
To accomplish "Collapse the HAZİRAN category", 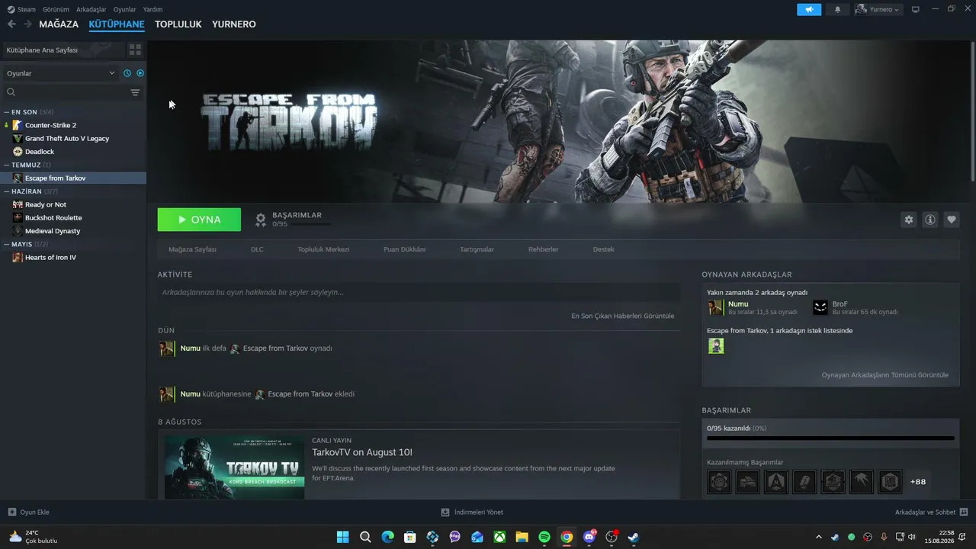I will point(31,191).
